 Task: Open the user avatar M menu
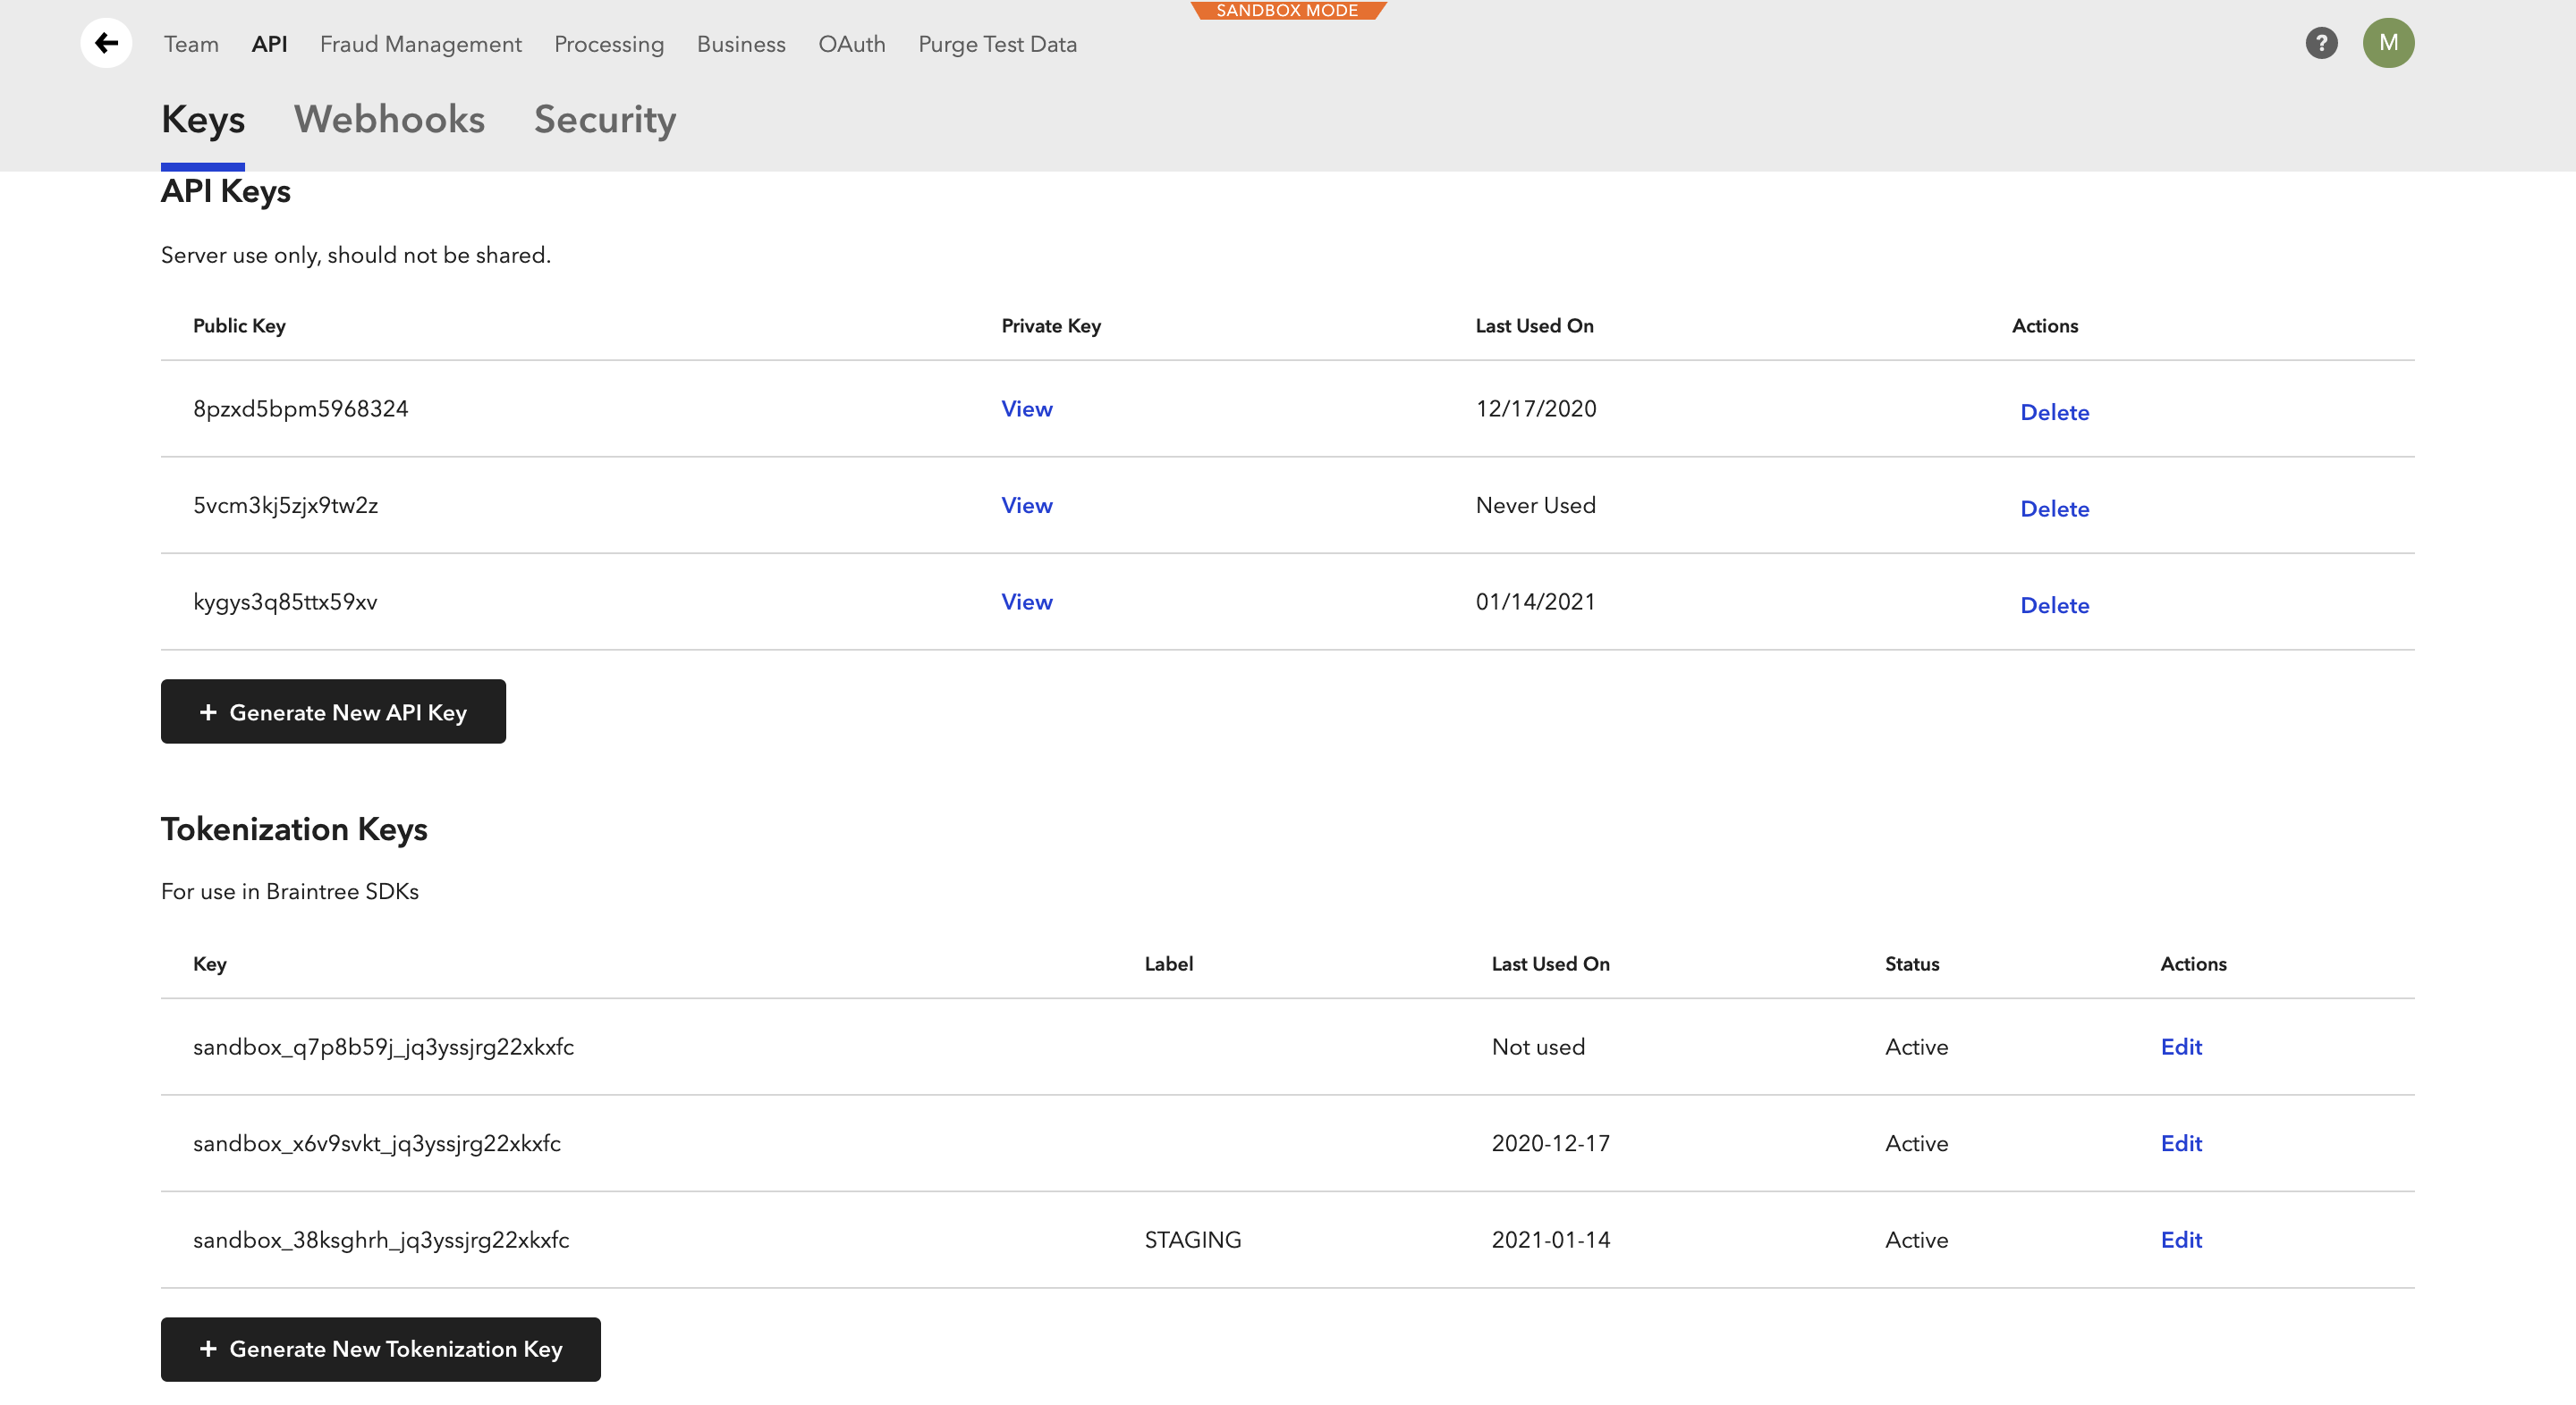[2388, 43]
